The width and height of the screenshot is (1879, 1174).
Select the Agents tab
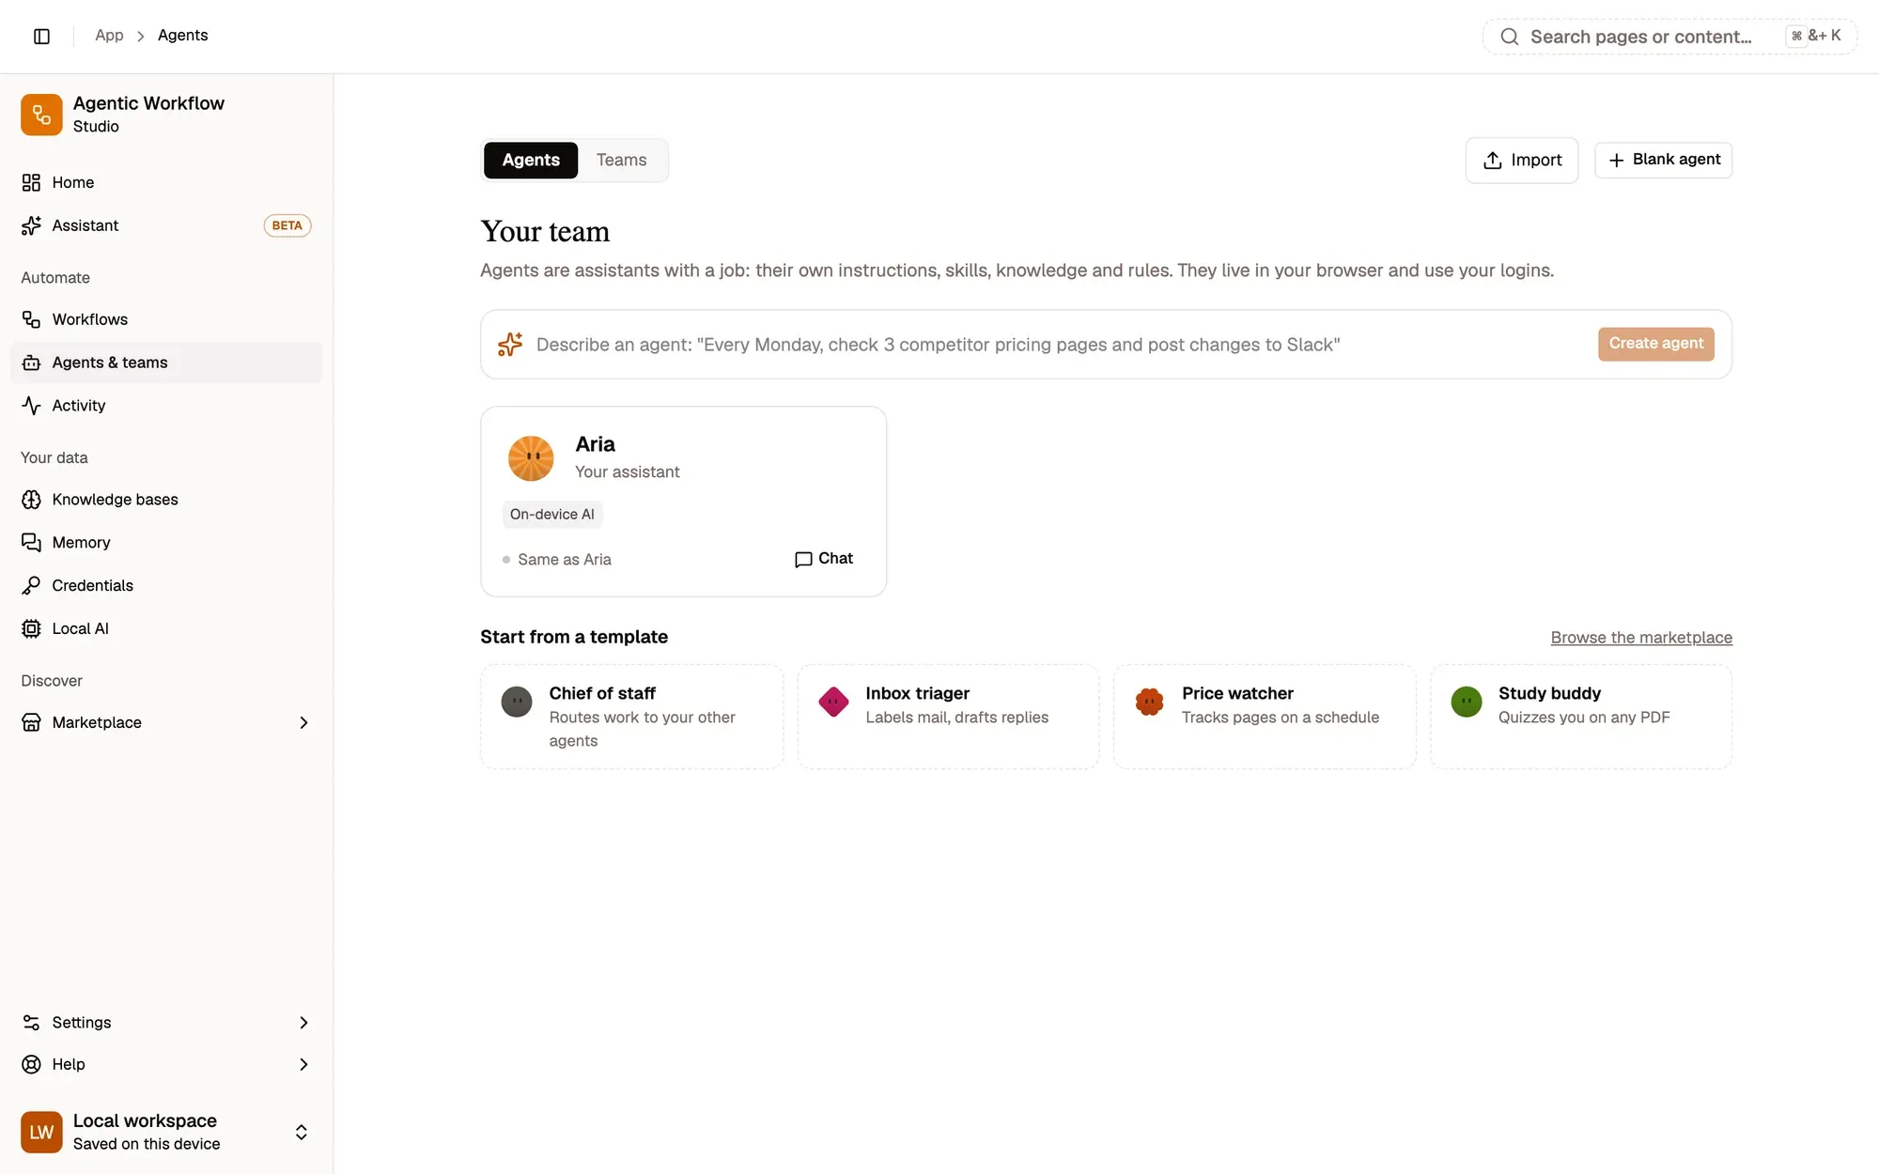[x=531, y=161]
